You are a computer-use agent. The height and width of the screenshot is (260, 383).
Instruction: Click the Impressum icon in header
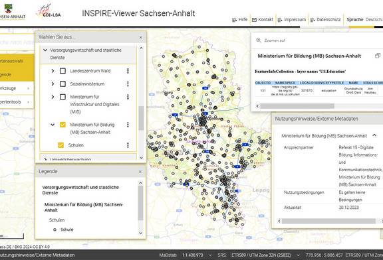point(280,20)
